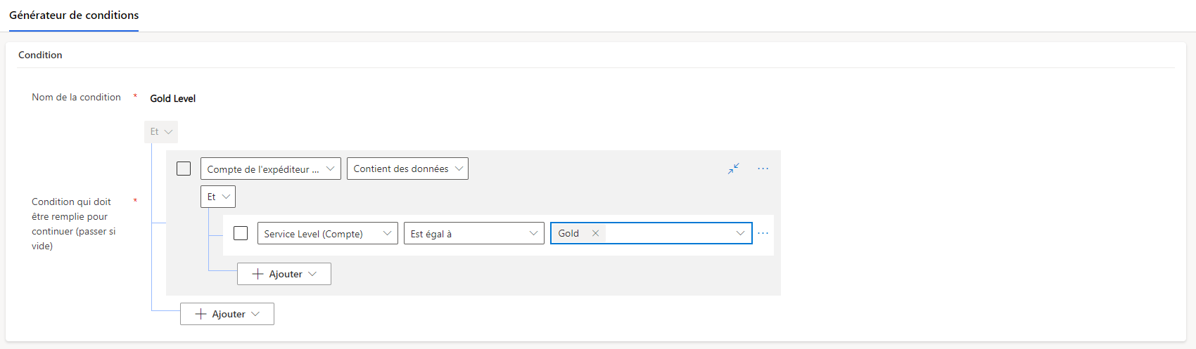Click the outer Ajouter button at the bottom
Screen dimensions: 1196x349
227,314
